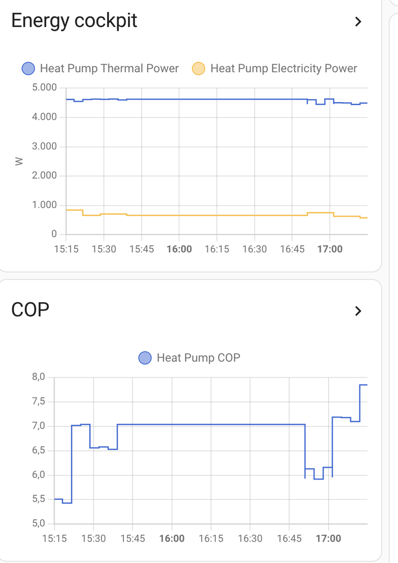Toggle Heat Pump COP legend circle

tap(145, 358)
